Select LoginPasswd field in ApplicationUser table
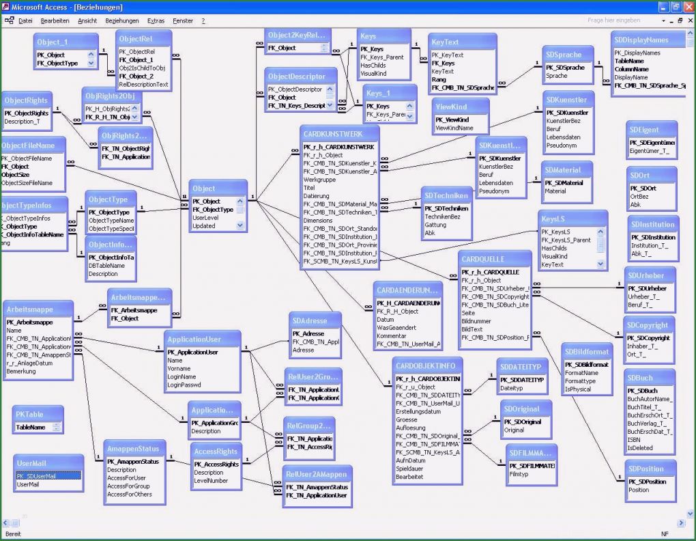The width and height of the screenshot is (696, 541). [185, 385]
